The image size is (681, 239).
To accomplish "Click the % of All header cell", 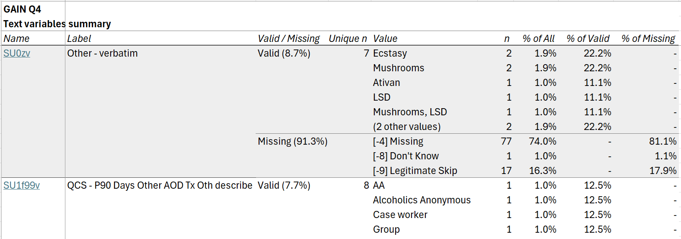I will pyautogui.click(x=538, y=39).
